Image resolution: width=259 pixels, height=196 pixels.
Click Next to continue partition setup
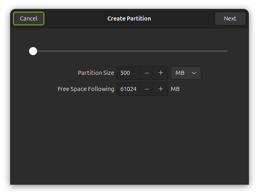click(x=230, y=19)
